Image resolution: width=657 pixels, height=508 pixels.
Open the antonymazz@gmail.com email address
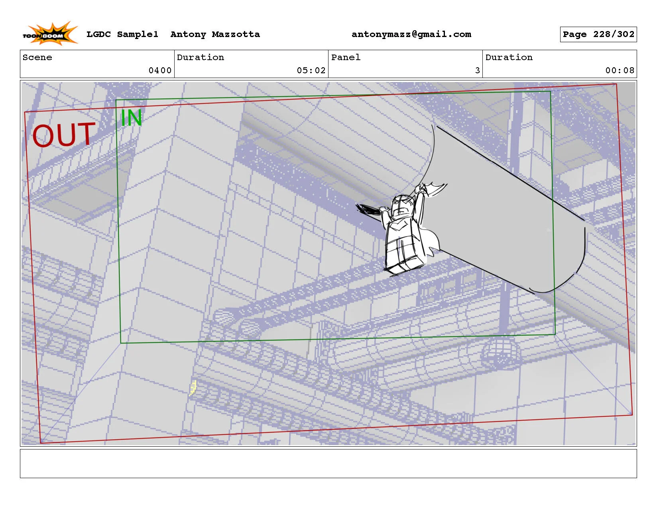(411, 35)
